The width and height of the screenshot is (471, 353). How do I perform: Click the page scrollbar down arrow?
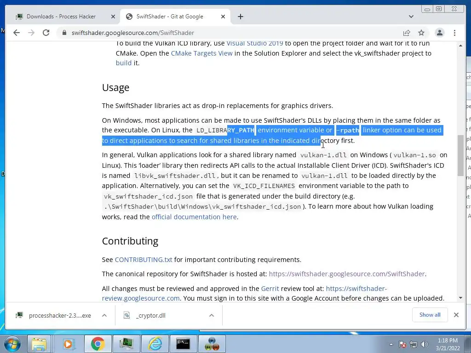(460, 298)
